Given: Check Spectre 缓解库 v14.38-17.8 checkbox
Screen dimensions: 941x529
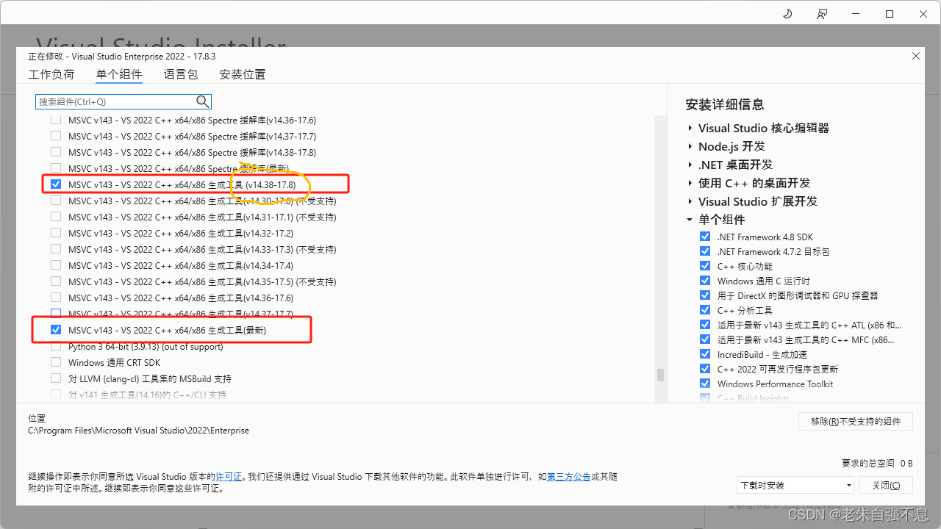Looking at the screenshot, I should (x=56, y=152).
